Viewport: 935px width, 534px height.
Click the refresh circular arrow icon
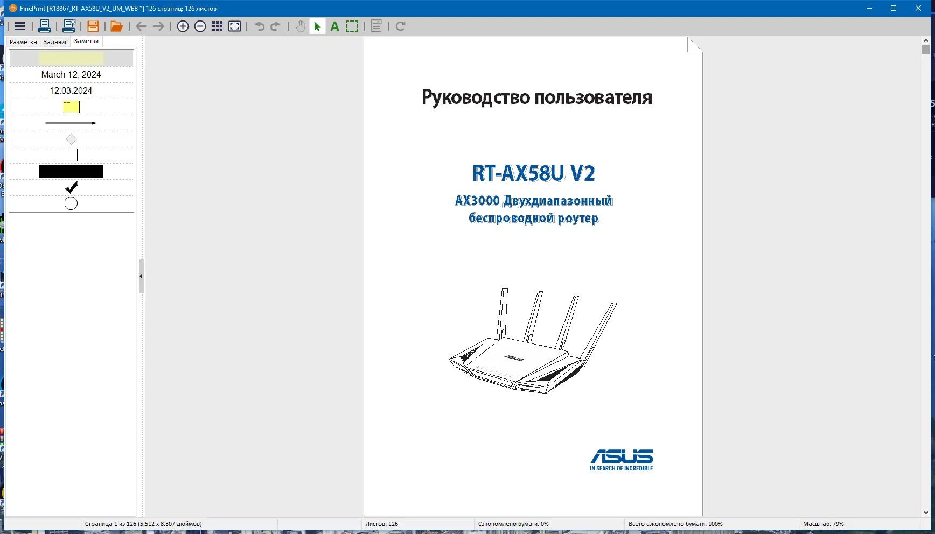click(x=400, y=26)
